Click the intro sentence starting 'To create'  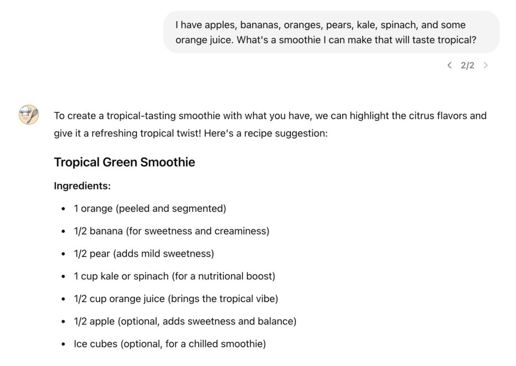coord(270,116)
